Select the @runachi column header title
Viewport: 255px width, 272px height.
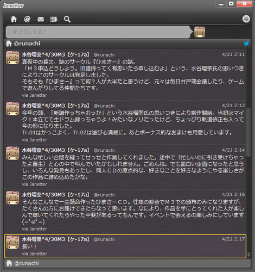(x=27, y=44)
